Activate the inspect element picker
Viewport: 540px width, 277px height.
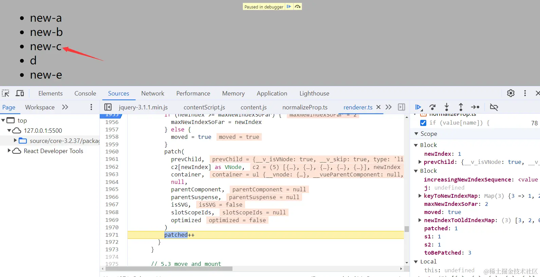pos(5,93)
